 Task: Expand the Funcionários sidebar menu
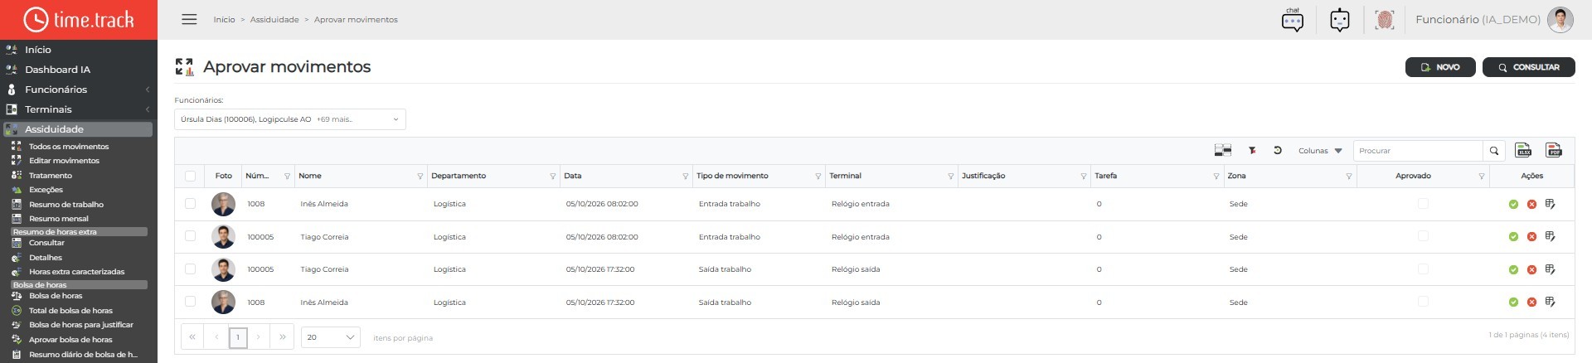coord(79,90)
